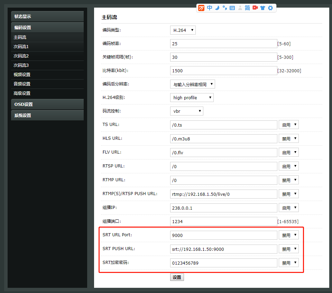Select 次码流2 in the sidebar

[47, 56]
